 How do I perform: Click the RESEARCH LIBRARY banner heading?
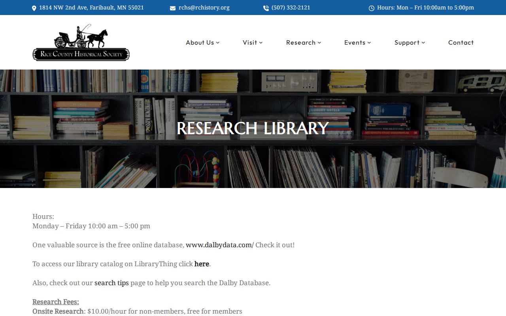(253, 128)
